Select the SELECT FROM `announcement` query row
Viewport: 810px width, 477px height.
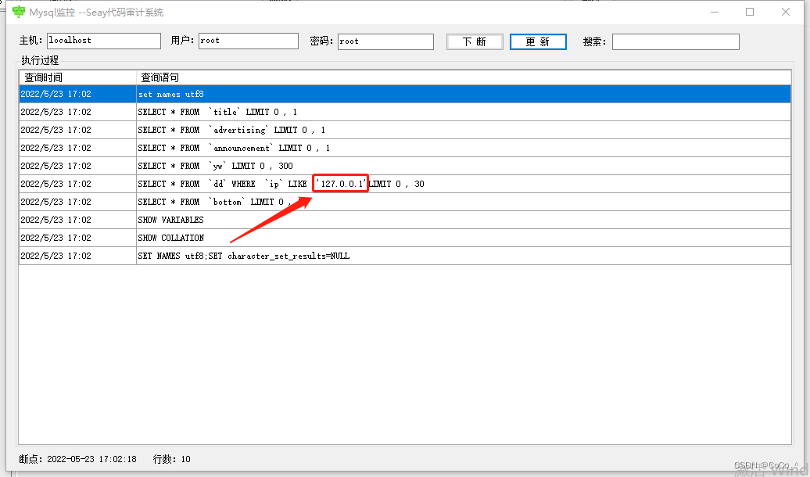[x=405, y=148]
